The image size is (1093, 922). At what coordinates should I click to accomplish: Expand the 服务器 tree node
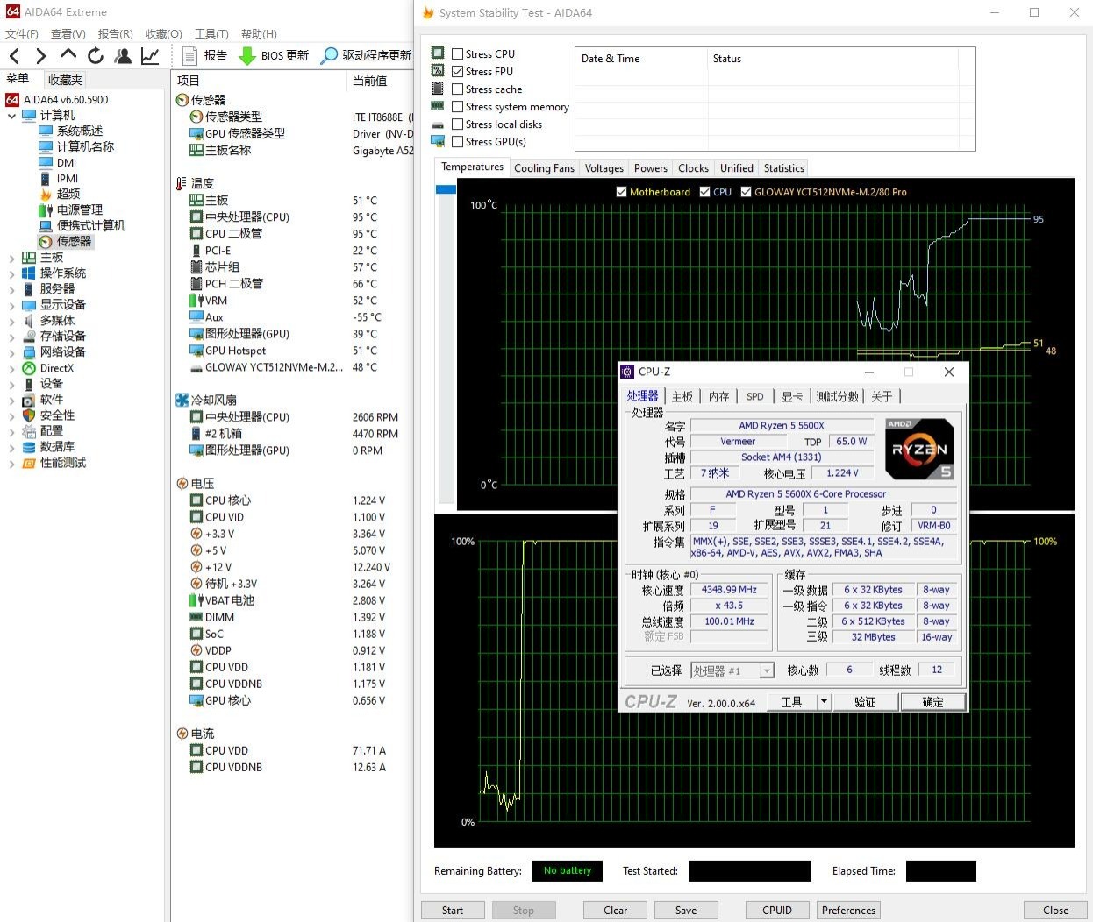tap(11, 289)
